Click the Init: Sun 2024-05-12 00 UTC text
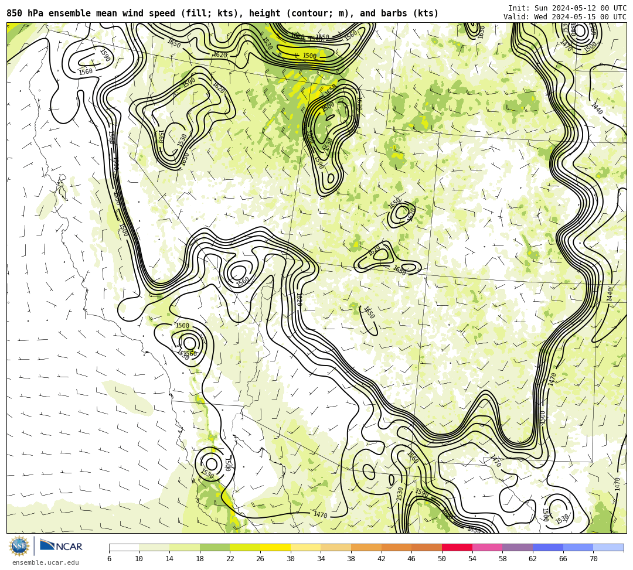 coord(567,8)
